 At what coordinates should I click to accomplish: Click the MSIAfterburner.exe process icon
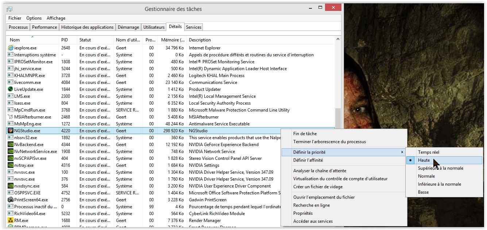tap(11, 117)
